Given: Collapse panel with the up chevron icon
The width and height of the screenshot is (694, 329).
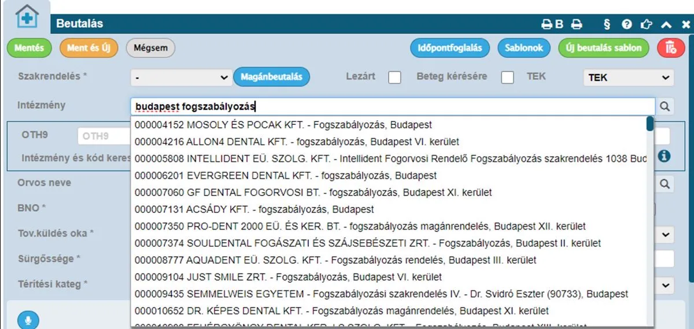Looking at the screenshot, I should coord(666,25).
